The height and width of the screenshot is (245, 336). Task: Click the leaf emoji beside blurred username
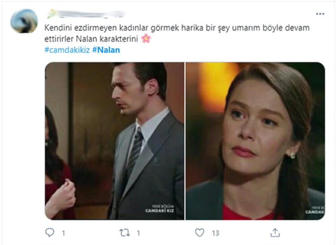point(52,13)
